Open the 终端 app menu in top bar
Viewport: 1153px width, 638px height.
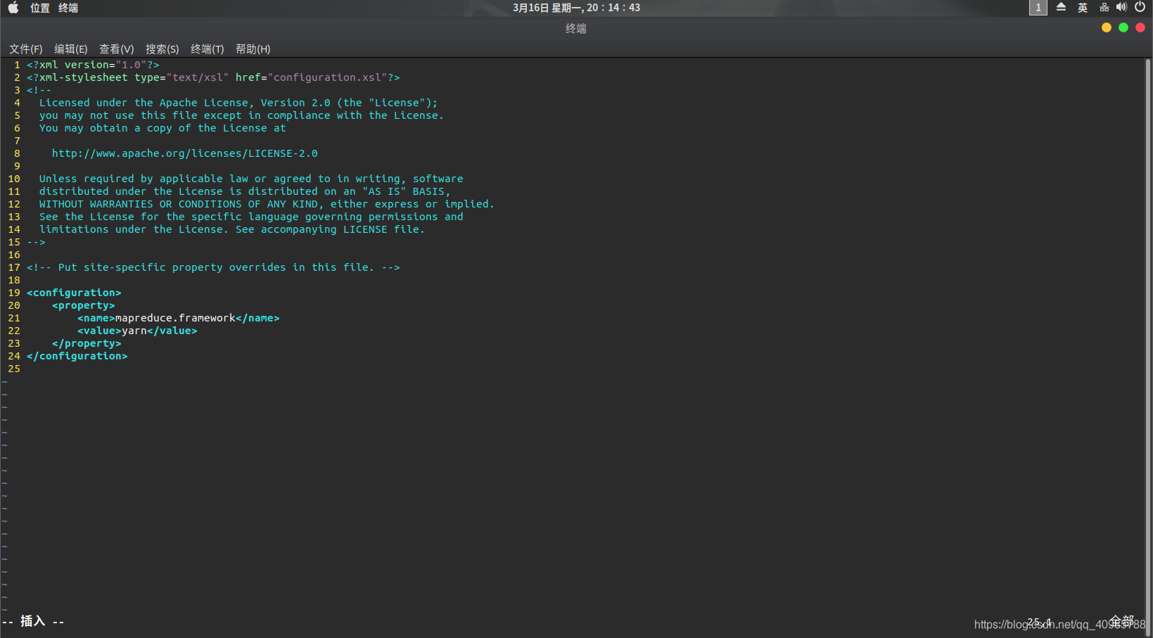(68, 8)
